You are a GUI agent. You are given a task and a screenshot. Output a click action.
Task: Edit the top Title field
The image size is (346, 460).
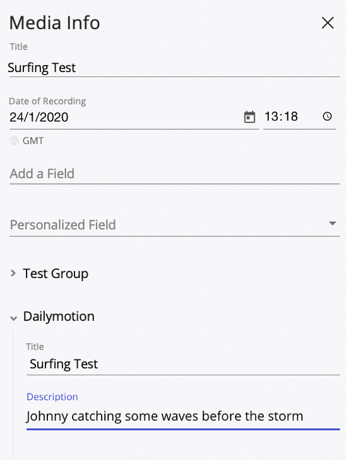click(174, 68)
